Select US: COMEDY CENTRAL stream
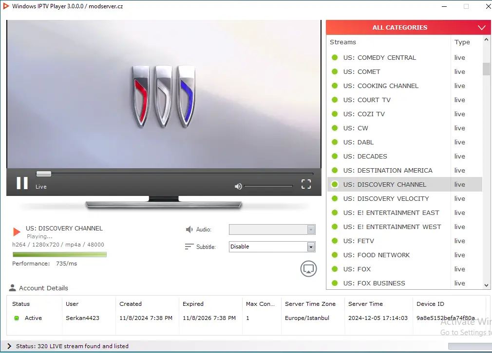This screenshot has height=353, width=492. point(404,58)
